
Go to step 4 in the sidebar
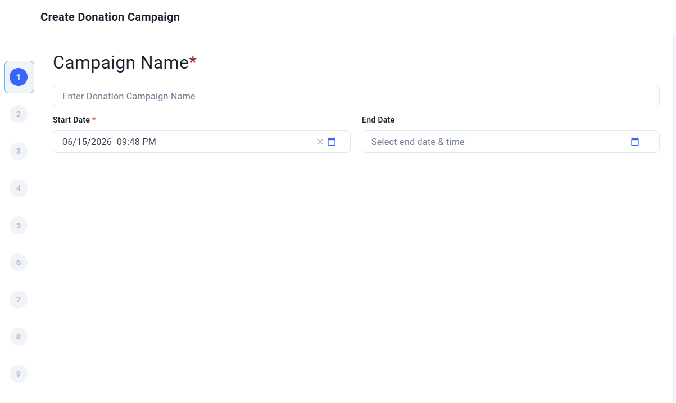(x=19, y=188)
